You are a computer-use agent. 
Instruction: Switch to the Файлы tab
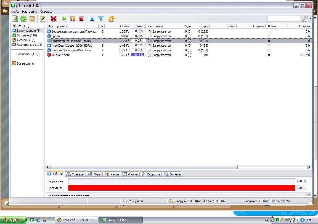[130, 174]
